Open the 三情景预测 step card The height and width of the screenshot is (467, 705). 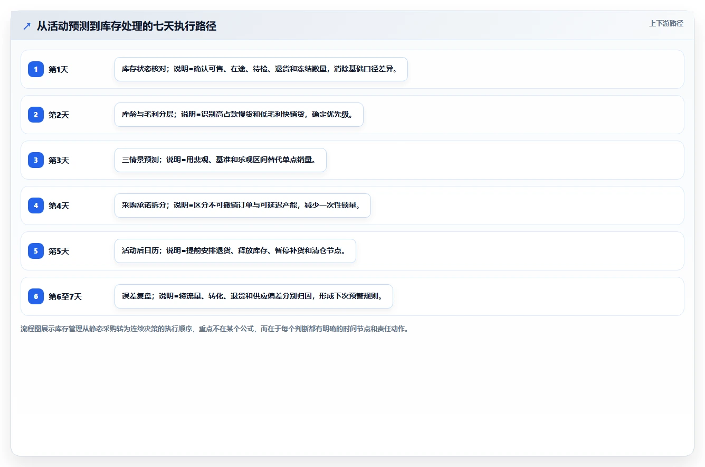point(221,160)
